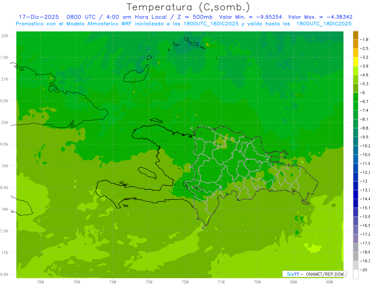Click the 'Valor Min. = -9.95254' readout
The height and width of the screenshot is (286, 370).
coord(250,17)
